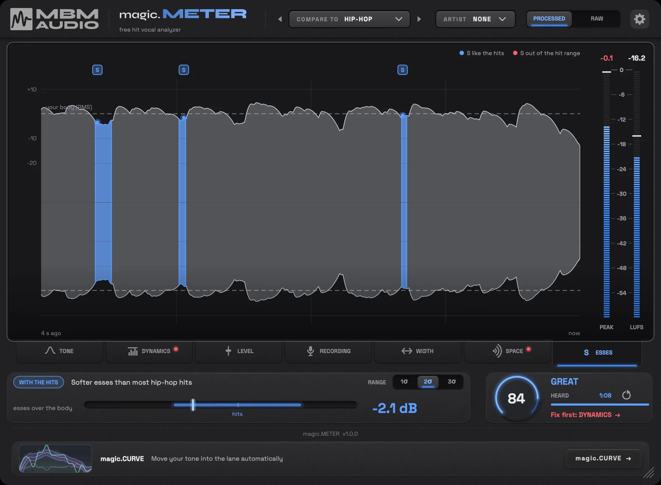Image resolution: width=661 pixels, height=485 pixels.
Task: Open the Artist None dropdown
Action: point(475,19)
